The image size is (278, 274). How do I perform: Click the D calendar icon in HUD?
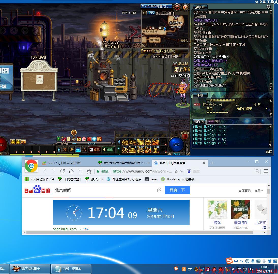tap(79, 139)
